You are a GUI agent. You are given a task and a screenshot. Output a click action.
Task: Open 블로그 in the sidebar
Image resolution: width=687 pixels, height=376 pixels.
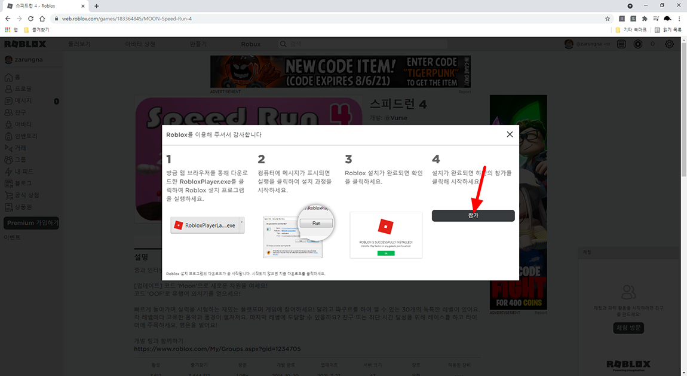(18, 183)
